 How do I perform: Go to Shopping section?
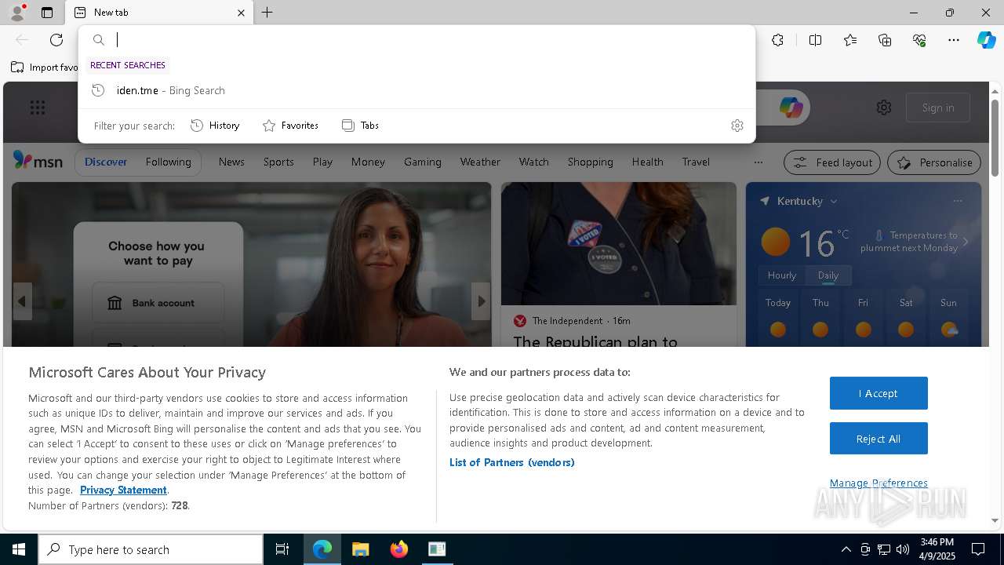pos(591,162)
